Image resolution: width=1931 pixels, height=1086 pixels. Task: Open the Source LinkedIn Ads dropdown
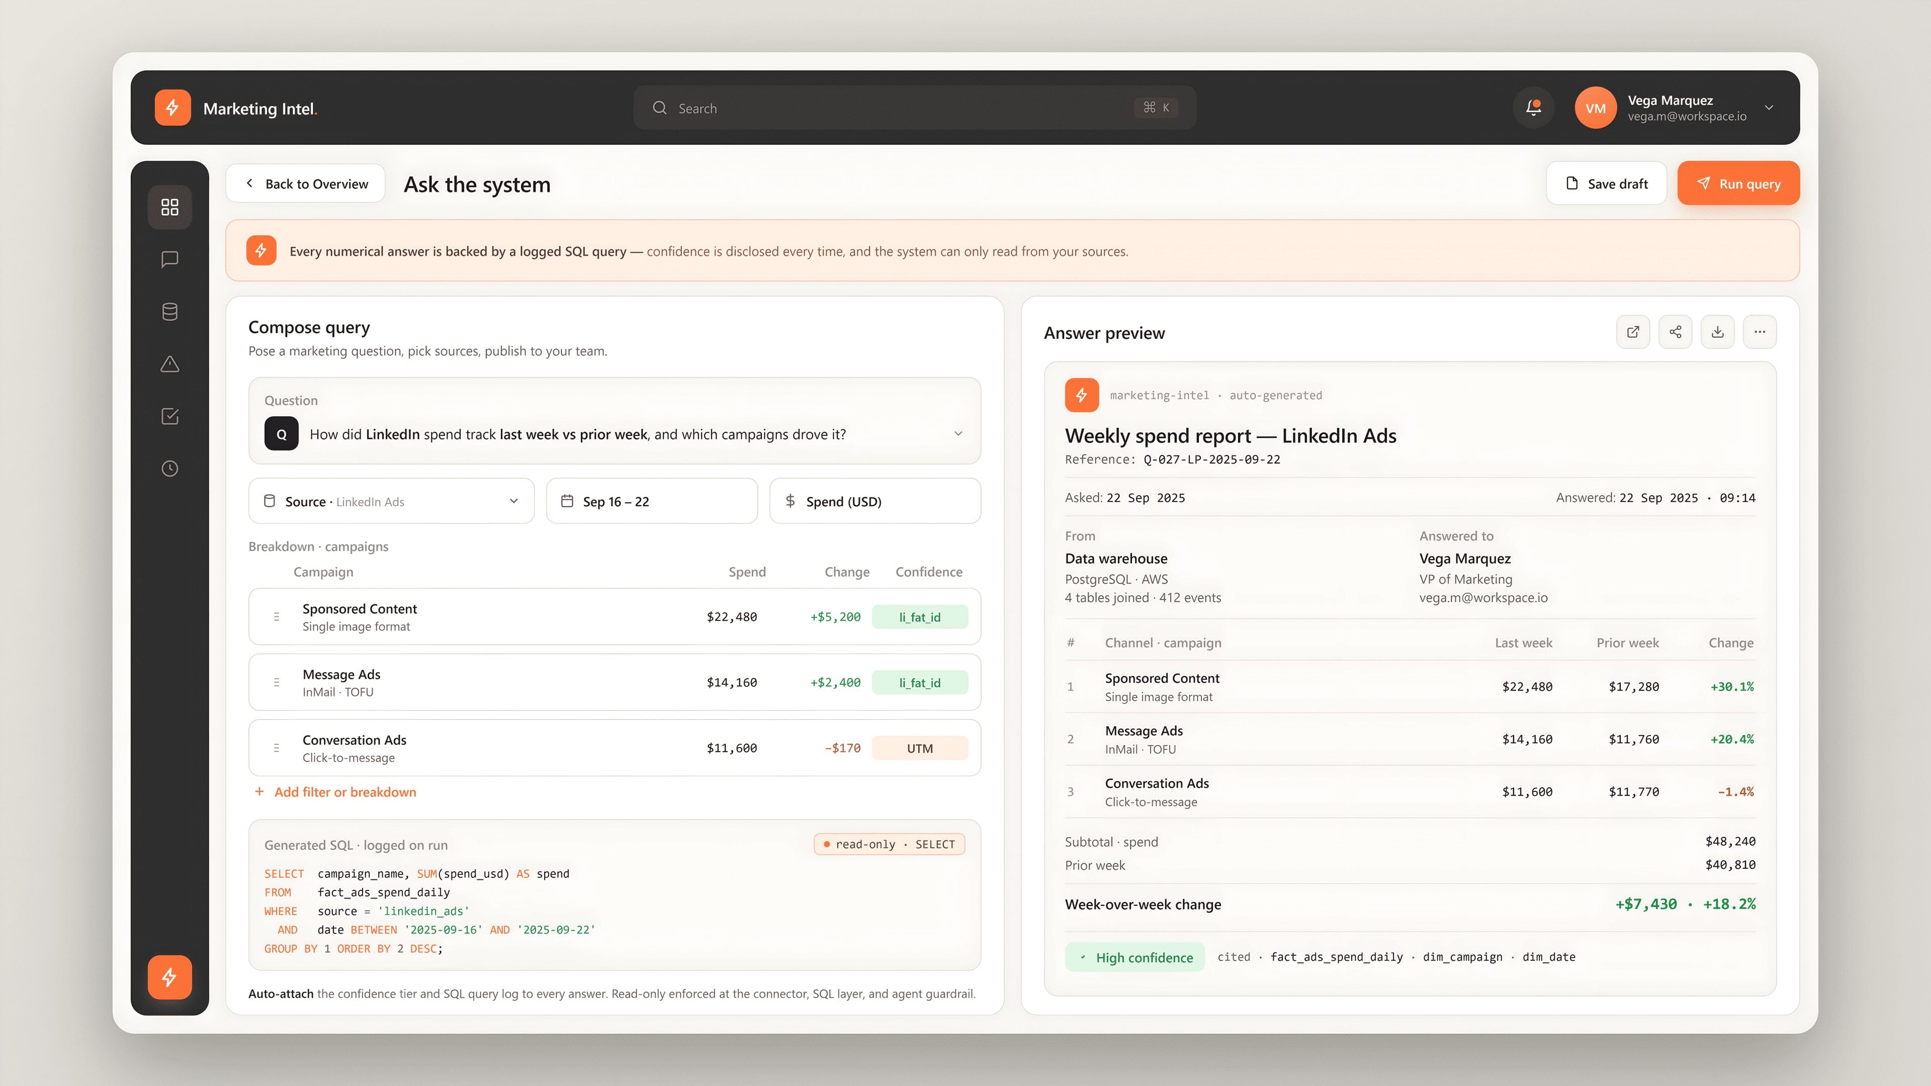click(391, 501)
